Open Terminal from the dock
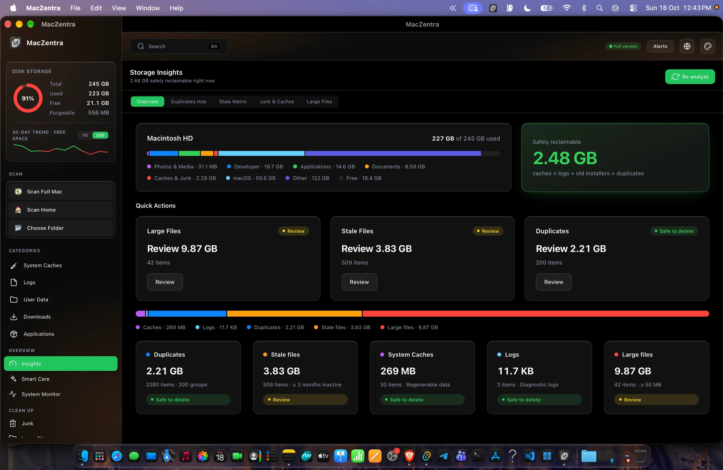 [478, 456]
